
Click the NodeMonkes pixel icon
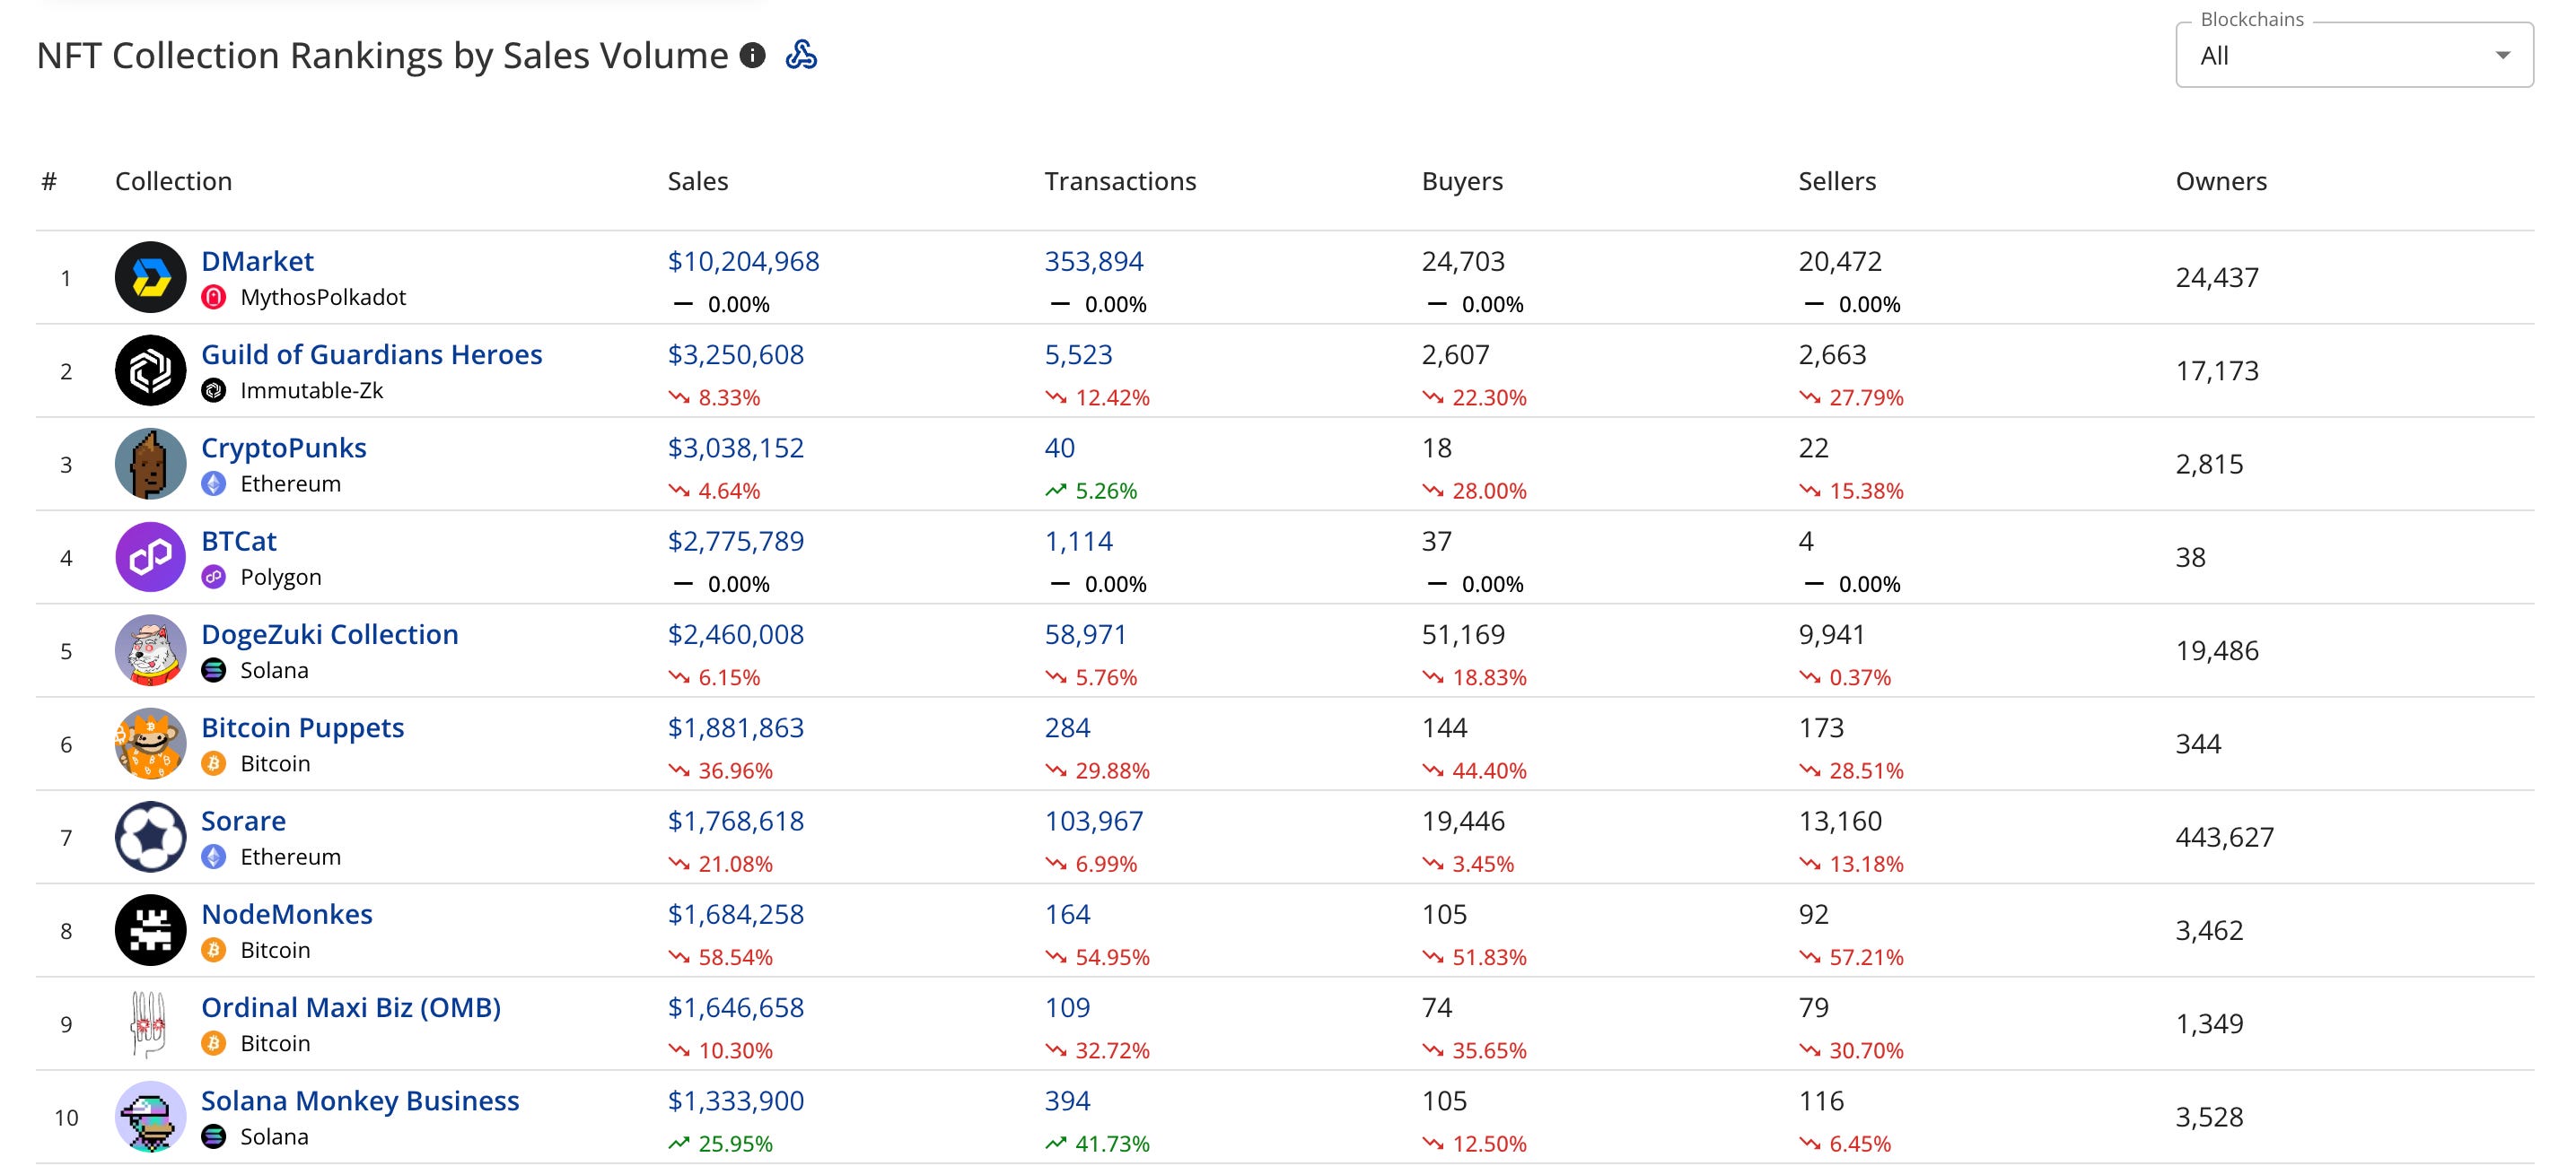[x=150, y=930]
